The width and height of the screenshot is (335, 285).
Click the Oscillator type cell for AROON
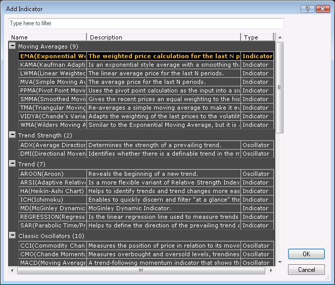coord(257,174)
